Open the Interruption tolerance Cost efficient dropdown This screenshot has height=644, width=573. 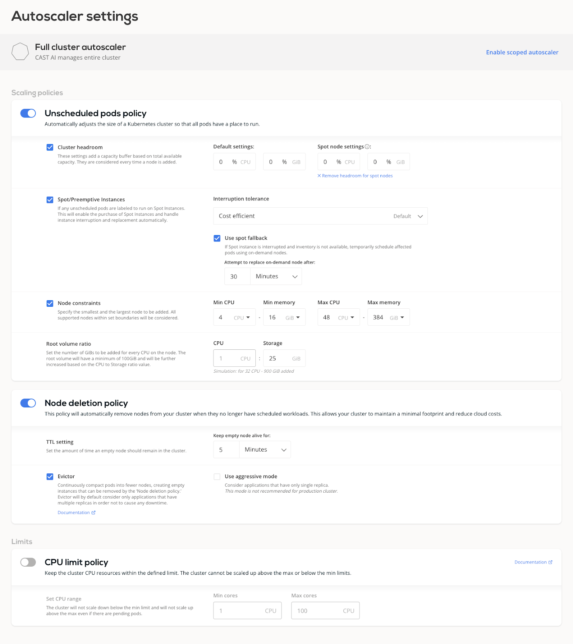point(320,216)
